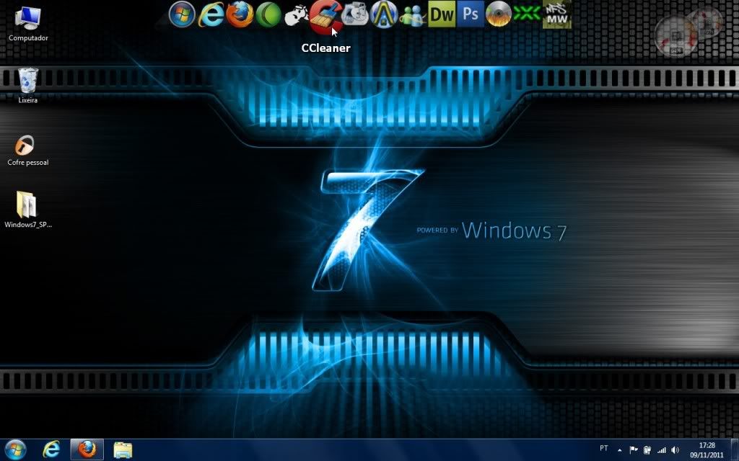This screenshot has height=461, width=739.
Task: Open the Start menu on the taskbar
Action: click(14, 449)
